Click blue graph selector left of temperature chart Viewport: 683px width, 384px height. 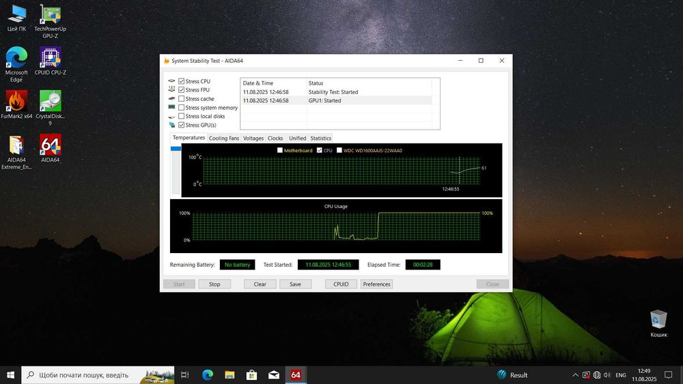(x=176, y=149)
